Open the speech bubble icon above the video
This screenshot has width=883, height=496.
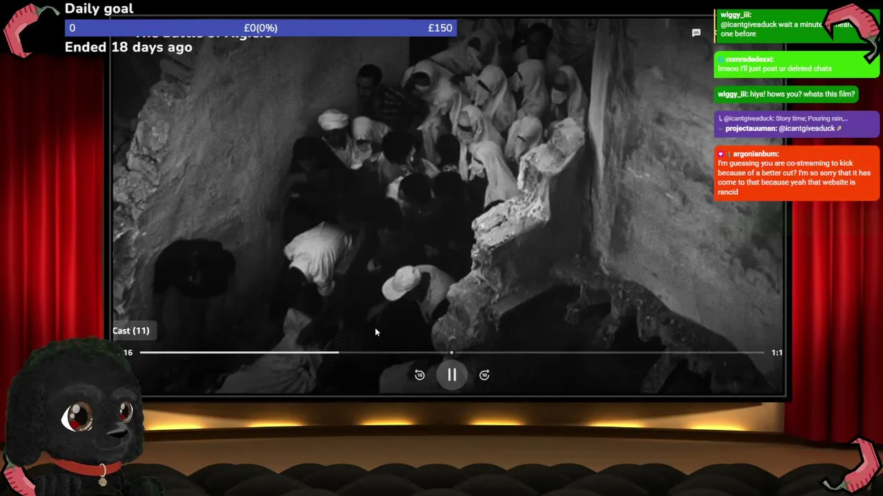pyautogui.click(x=696, y=33)
